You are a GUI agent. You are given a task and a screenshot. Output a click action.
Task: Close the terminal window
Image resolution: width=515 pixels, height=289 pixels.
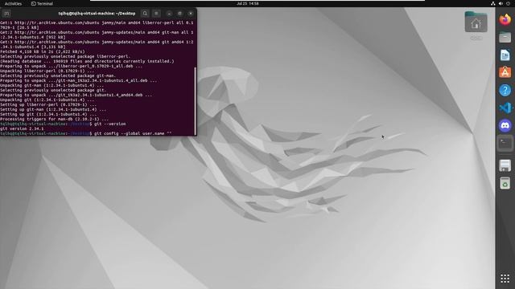click(x=191, y=14)
